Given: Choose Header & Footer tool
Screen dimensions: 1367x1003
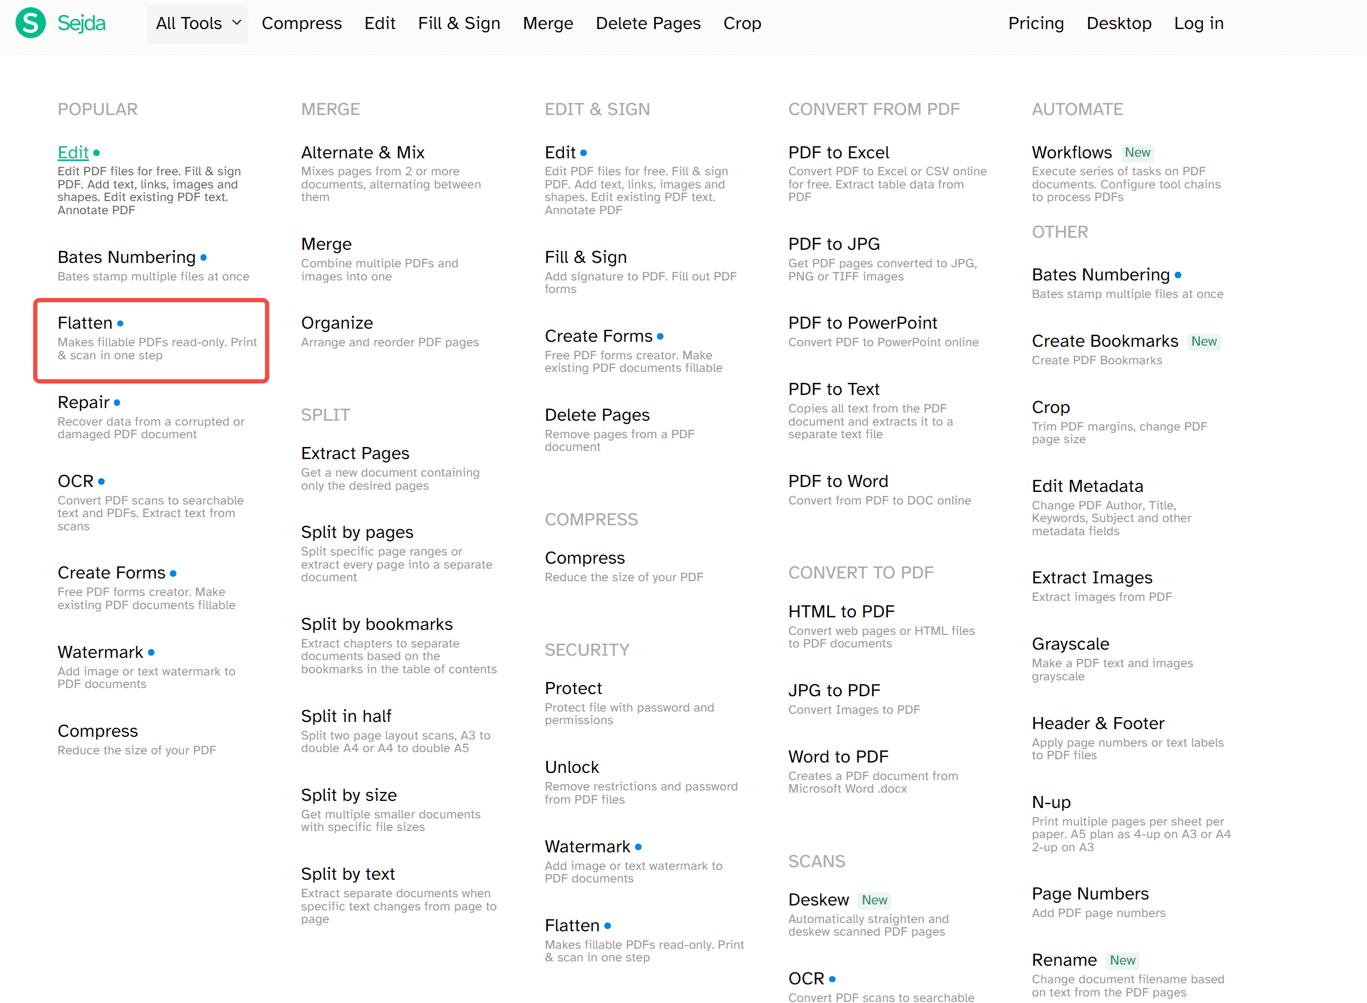Looking at the screenshot, I should pyautogui.click(x=1097, y=723).
